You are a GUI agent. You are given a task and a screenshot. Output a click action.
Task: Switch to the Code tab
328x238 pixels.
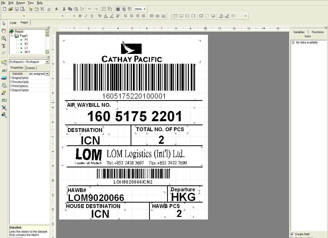13,23
